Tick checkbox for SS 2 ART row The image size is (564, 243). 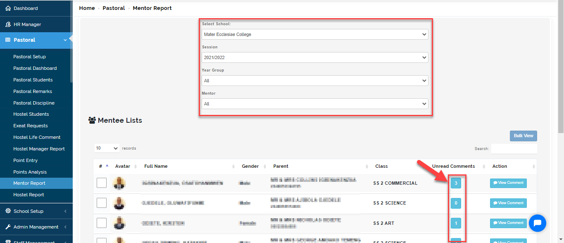coord(102,223)
